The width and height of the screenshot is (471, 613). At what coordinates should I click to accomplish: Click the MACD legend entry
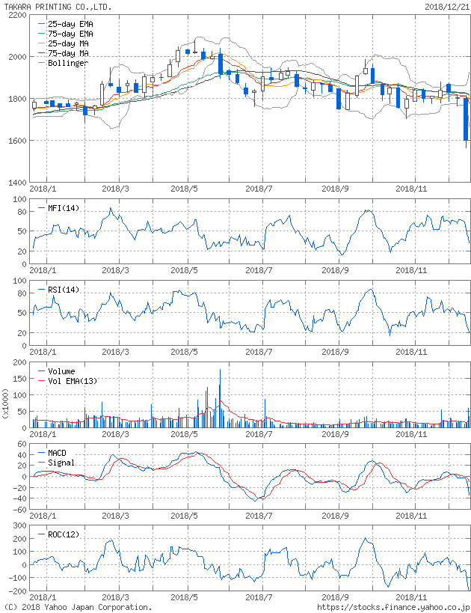[x=58, y=453]
